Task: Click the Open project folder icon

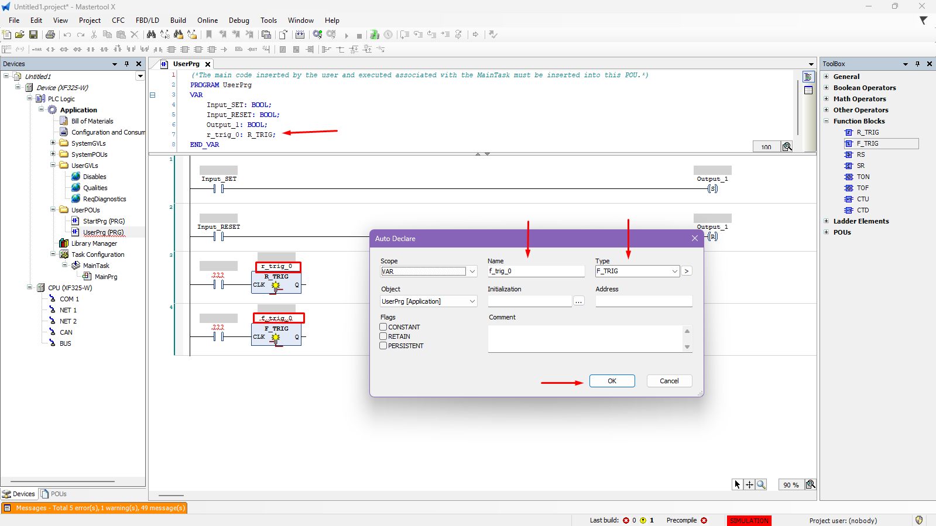Action: 20,35
